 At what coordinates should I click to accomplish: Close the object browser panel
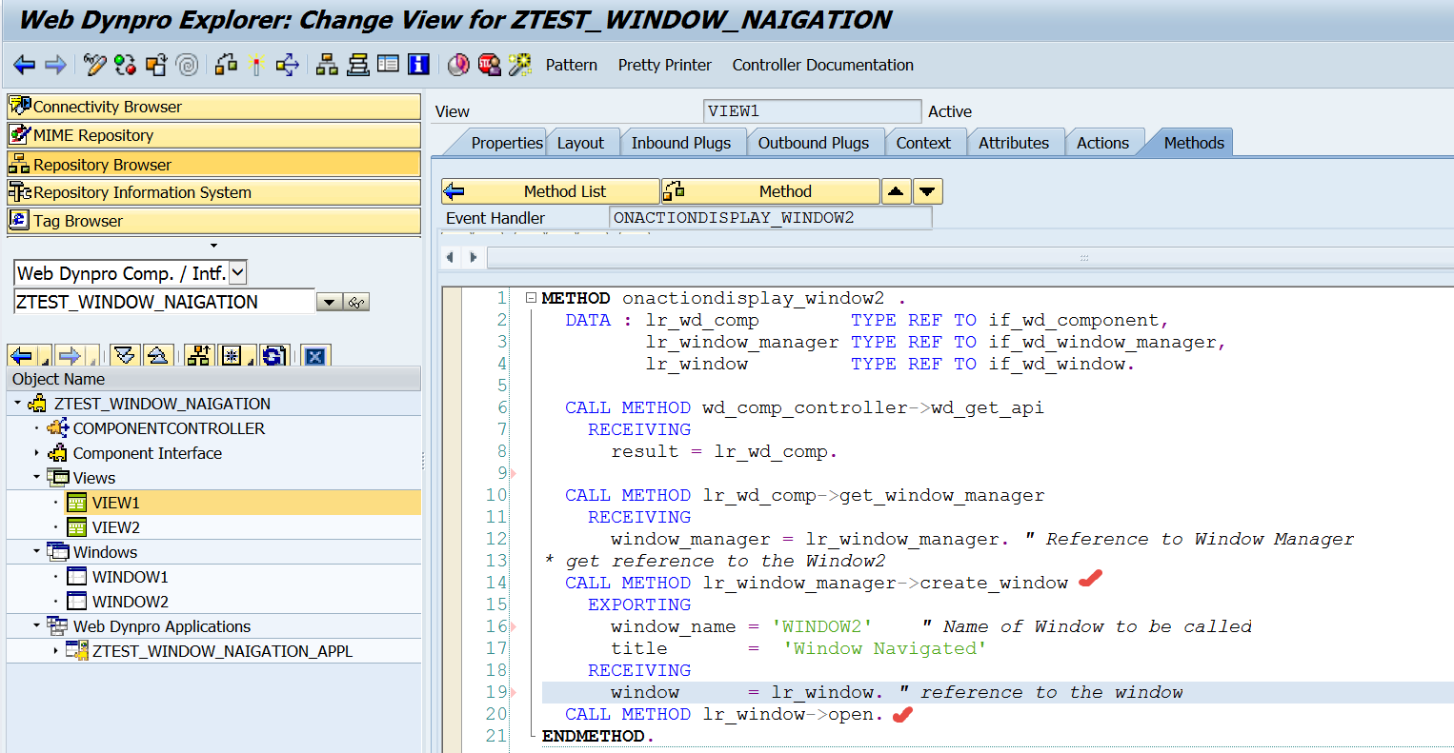click(x=315, y=356)
